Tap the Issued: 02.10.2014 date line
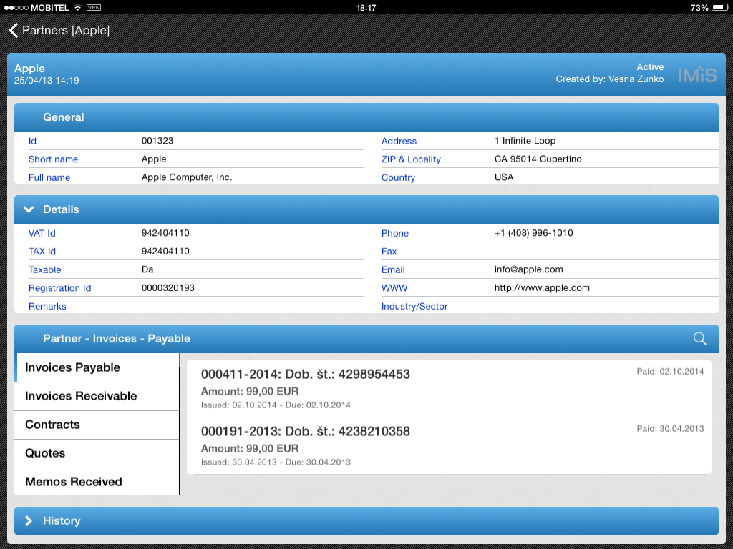Screen dimensions: 733x549 (276, 405)
